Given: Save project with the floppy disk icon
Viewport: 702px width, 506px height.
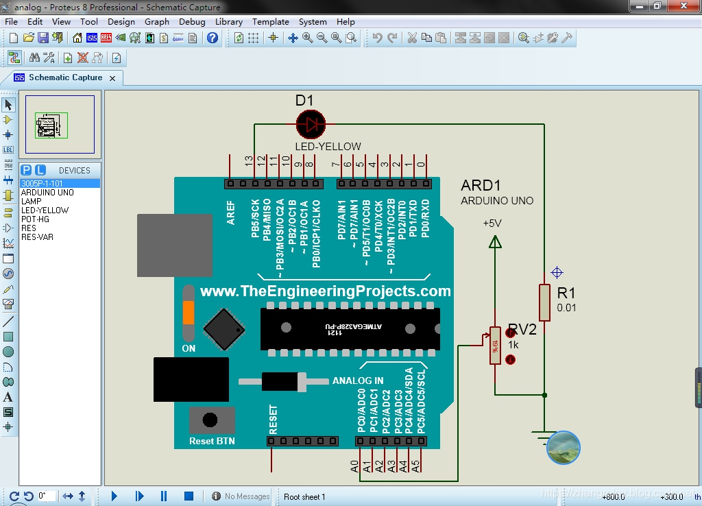Looking at the screenshot, I should [43, 38].
